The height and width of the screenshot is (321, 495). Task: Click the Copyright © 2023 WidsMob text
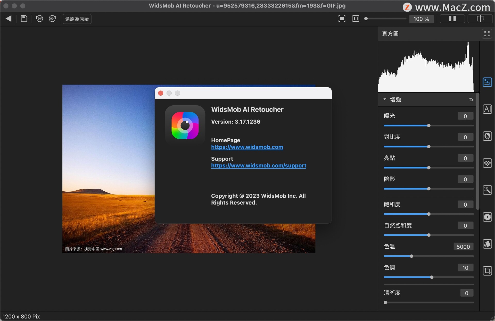pos(258,199)
